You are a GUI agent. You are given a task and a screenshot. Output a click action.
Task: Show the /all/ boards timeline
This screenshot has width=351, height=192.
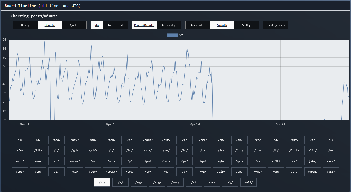click(x=249, y=182)
